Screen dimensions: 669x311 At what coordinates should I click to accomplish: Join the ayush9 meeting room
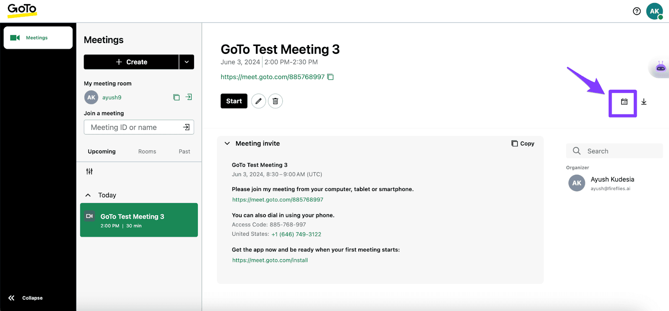click(x=189, y=97)
